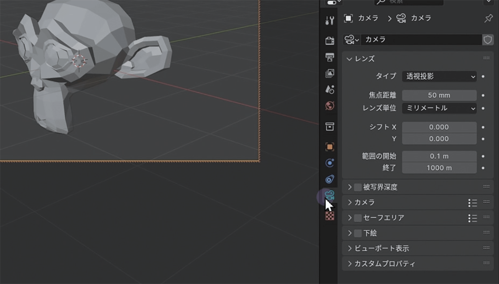
Task: Click the second カメラ breadcrumb label
Action: click(421, 18)
